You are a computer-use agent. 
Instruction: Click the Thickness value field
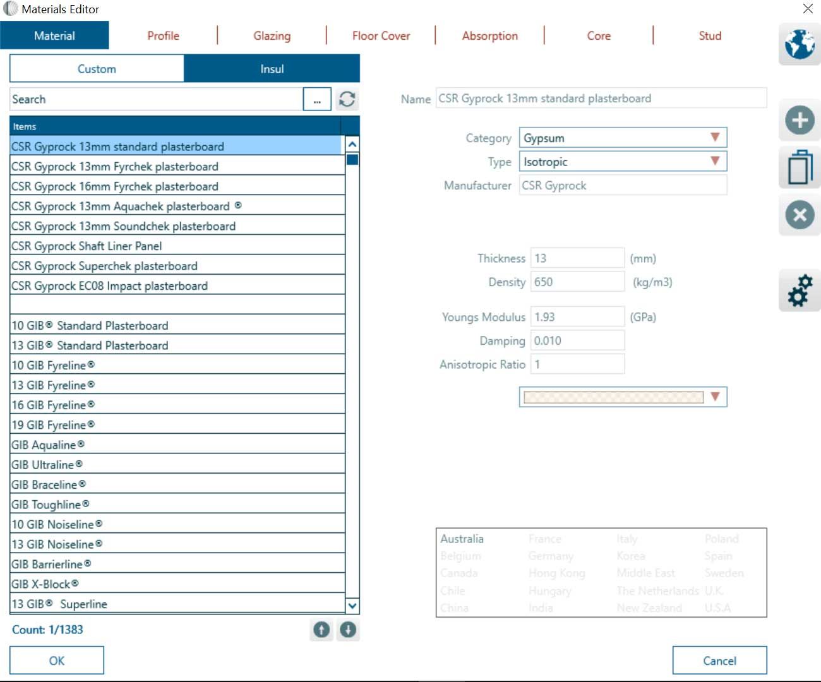point(577,258)
